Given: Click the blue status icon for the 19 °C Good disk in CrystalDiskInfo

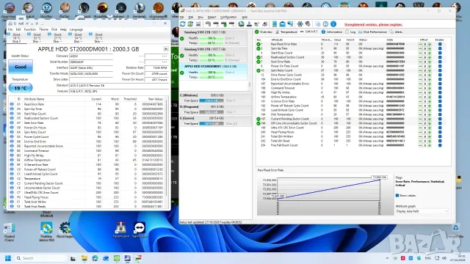Looking at the screenshot, I should point(8,34).
